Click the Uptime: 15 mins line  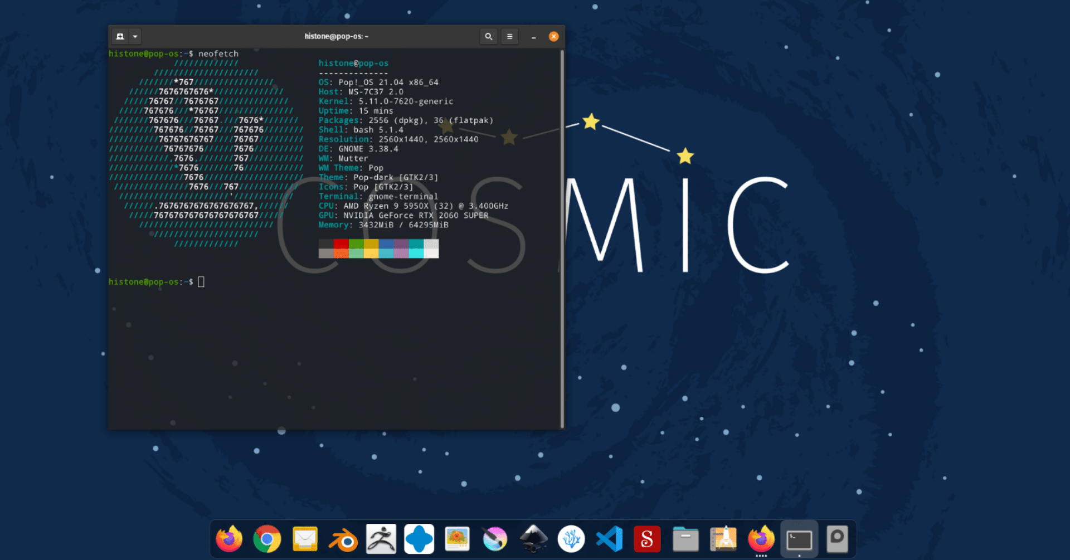(356, 111)
